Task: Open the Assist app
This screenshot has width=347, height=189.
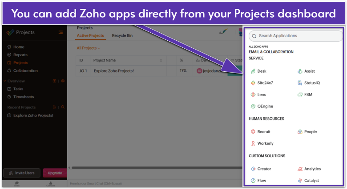Action: [306, 71]
